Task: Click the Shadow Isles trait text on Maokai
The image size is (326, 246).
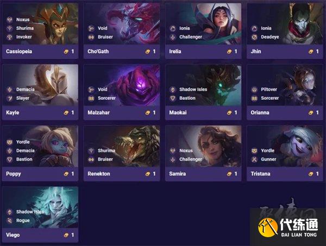Action: point(193,90)
